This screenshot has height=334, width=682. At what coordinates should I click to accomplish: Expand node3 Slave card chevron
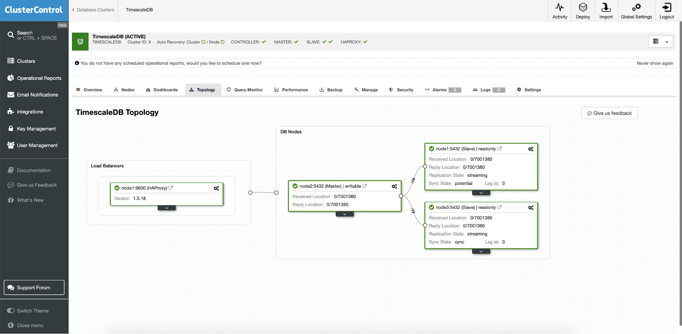481,252
